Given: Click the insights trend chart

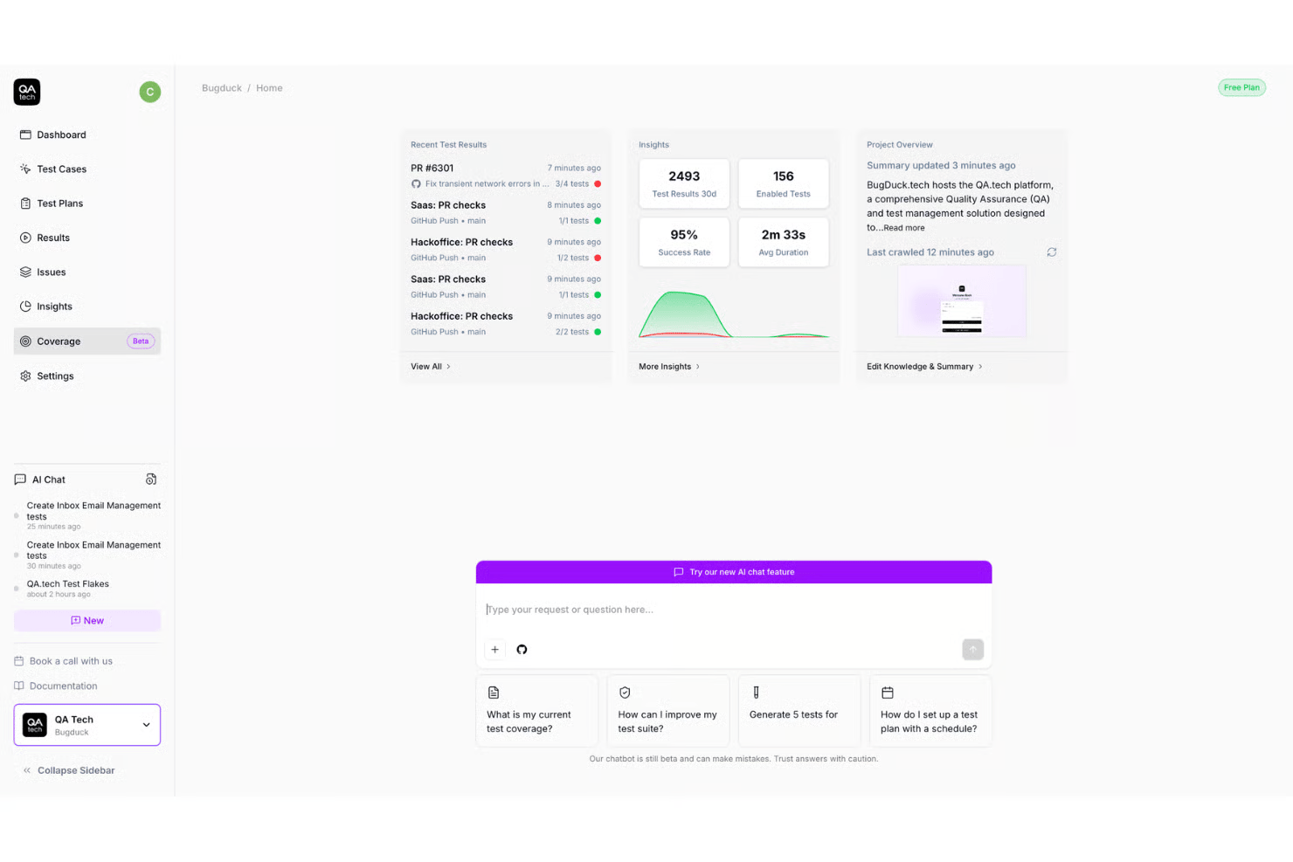Looking at the screenshot, I should pos(734,313).
